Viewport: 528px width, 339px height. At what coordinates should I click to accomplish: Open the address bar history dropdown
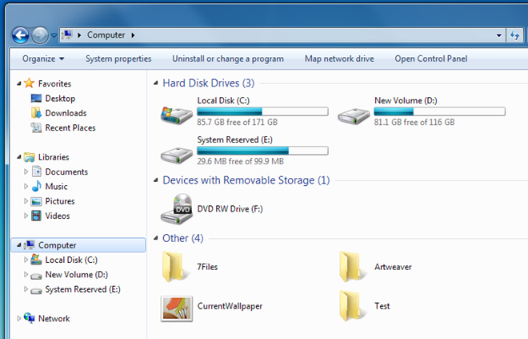click(x=498, y=35)
